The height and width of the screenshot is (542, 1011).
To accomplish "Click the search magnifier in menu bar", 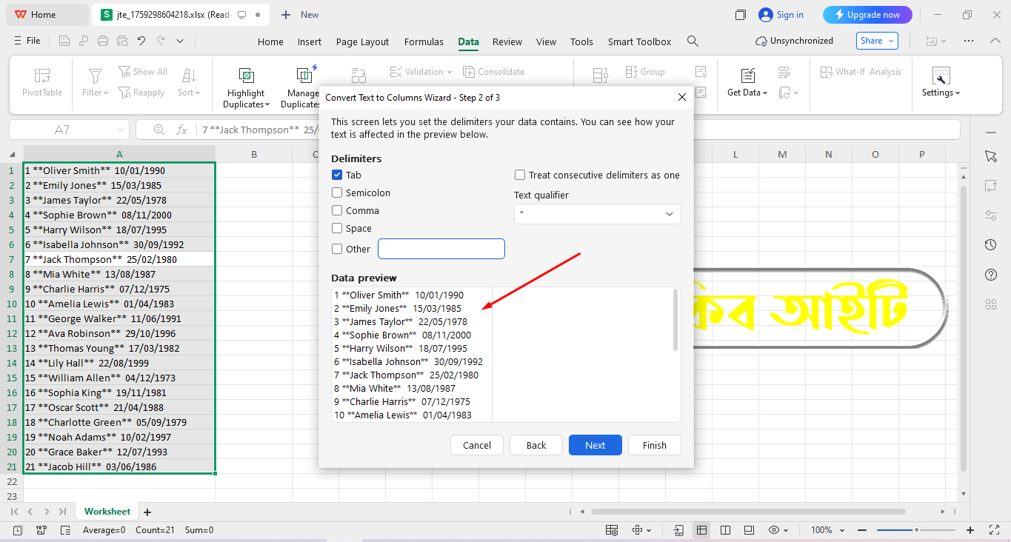I will pos(693,41).
